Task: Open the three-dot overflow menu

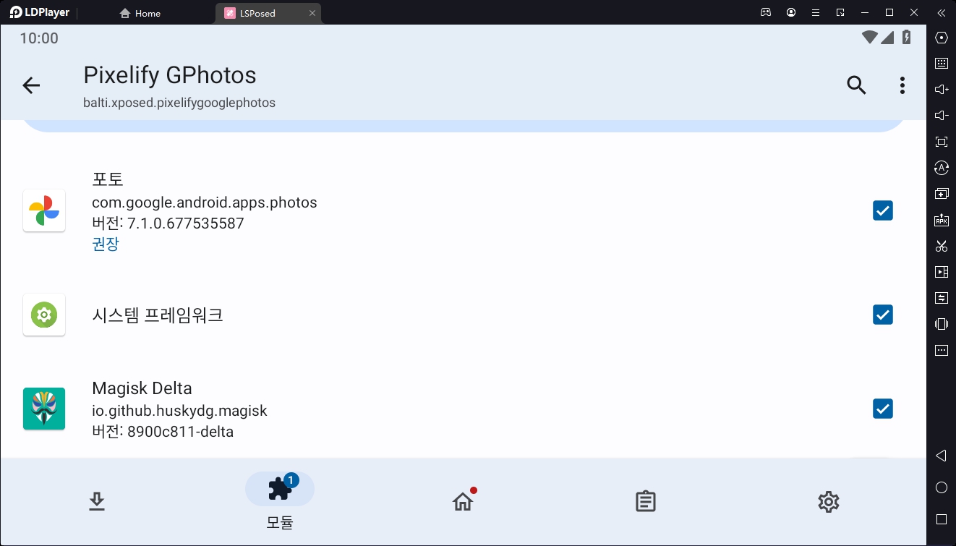Action: [902, 85]
